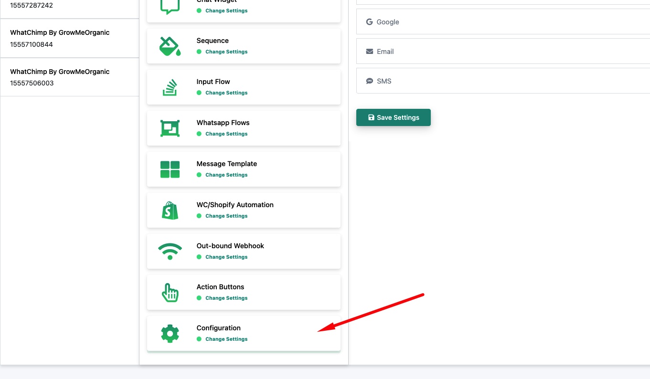
Task: Click the Sequence paint bucket icon
Action: point(170,46)
